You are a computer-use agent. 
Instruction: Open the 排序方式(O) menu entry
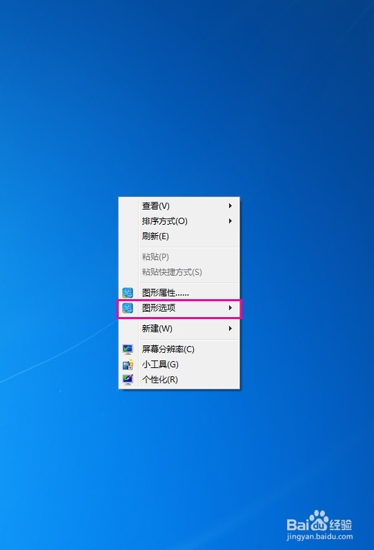click(179, 221)
